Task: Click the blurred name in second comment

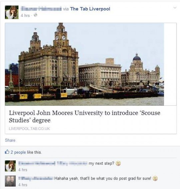Action: (36, 178)
